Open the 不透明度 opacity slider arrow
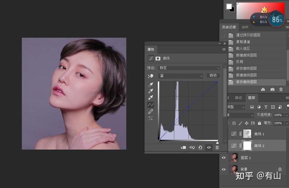Image resolution: width=289 pixels, height=188 pixels. 287,115
